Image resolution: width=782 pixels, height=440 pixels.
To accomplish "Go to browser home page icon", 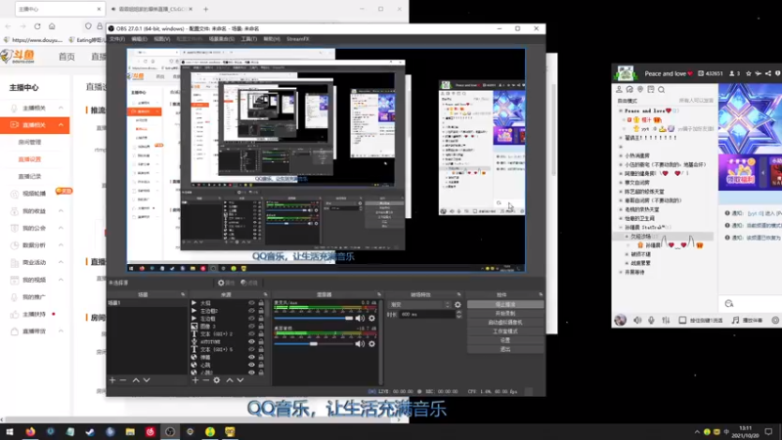I will click(52, 26).
